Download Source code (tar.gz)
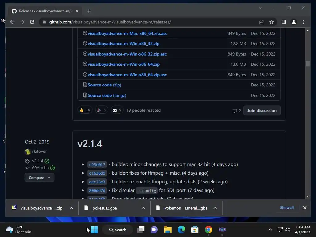Screen dimensions: 316x237 click(x=107, y=95)
